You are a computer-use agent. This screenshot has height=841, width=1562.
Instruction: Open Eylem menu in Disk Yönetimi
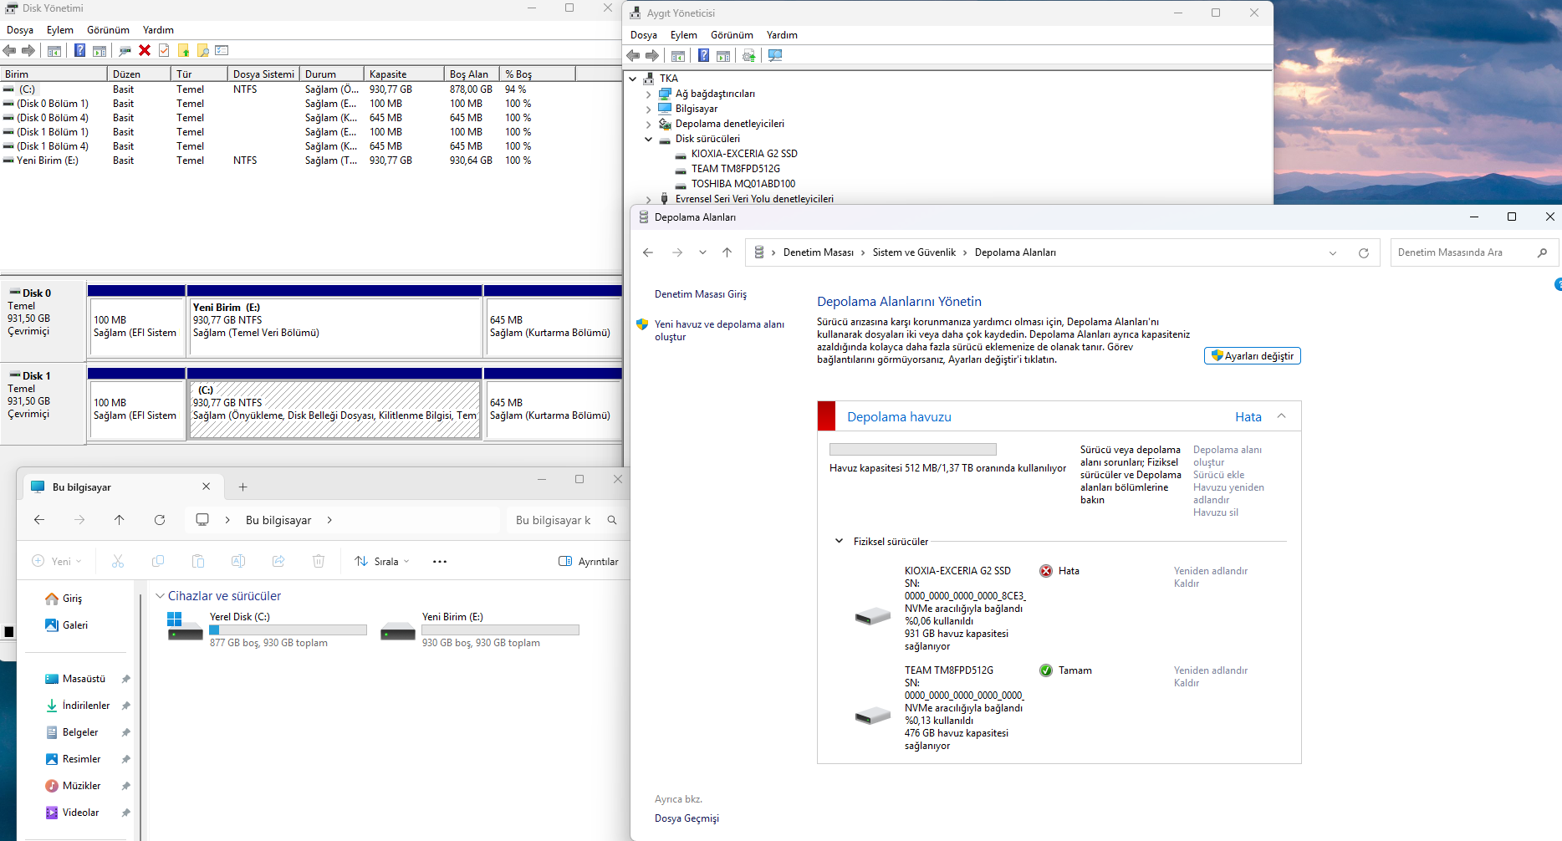tap(59, 30)
